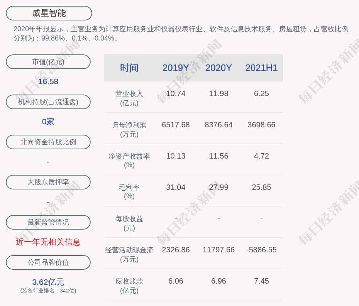Click receivables value 6.06

pyautogui.click(x=176, y=281)
